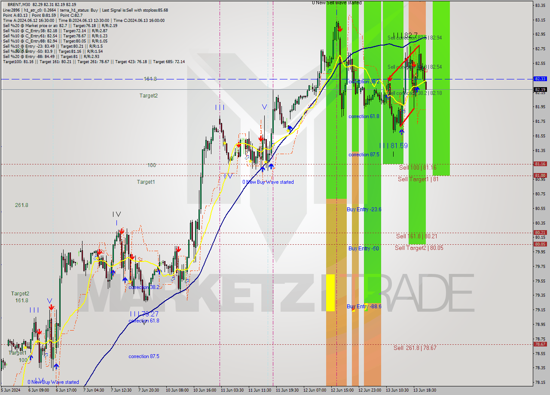Select the 'Sell Target2 | 80.05' label
Screen dimensions: 550x395
tap(419, 248)
